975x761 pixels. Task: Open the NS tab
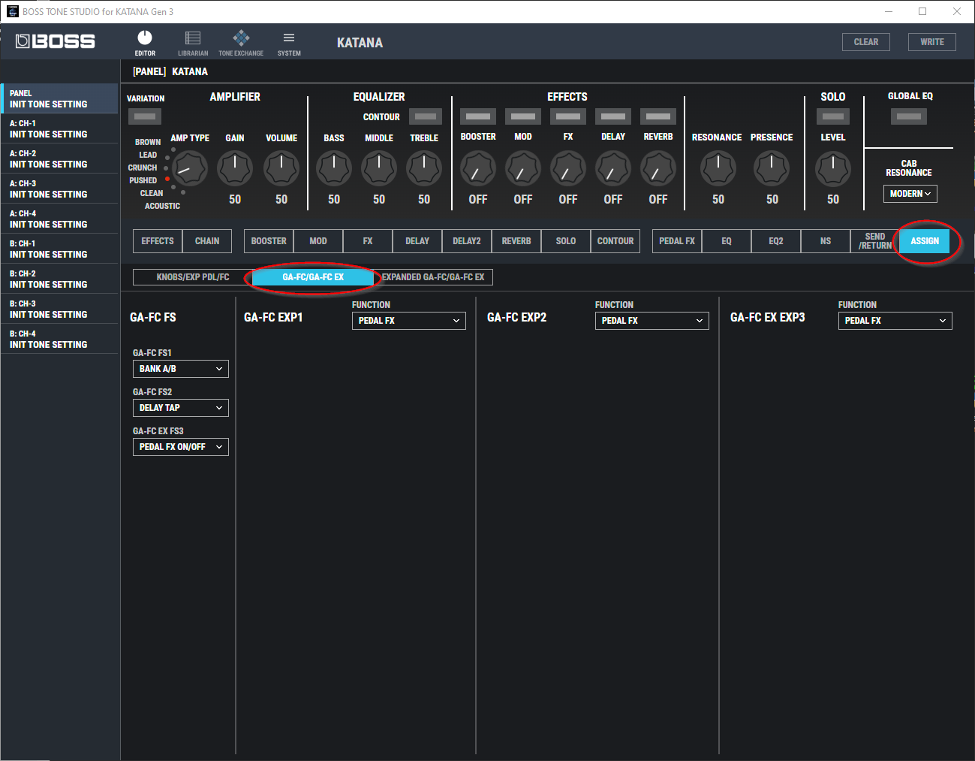point(826,241)
